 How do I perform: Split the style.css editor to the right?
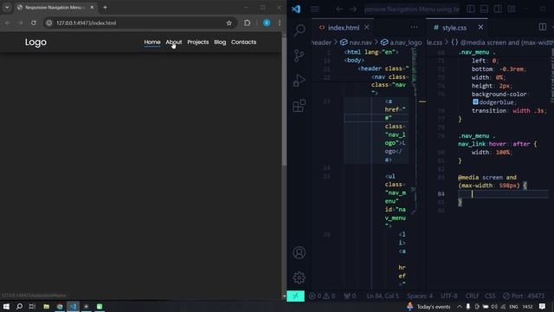click(x=543, y=27)
